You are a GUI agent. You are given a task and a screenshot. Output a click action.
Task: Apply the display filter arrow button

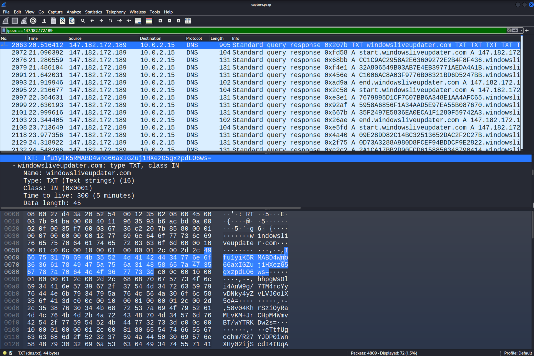click(515, 30)
